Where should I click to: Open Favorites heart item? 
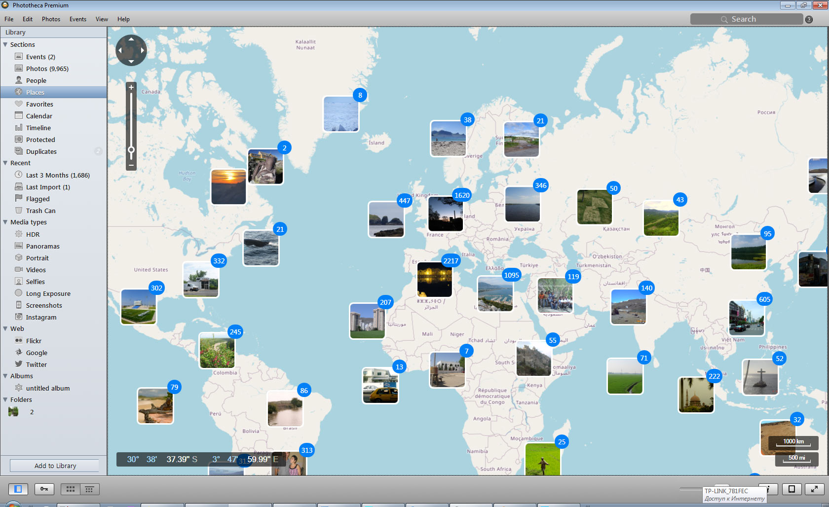click(53, 104)
